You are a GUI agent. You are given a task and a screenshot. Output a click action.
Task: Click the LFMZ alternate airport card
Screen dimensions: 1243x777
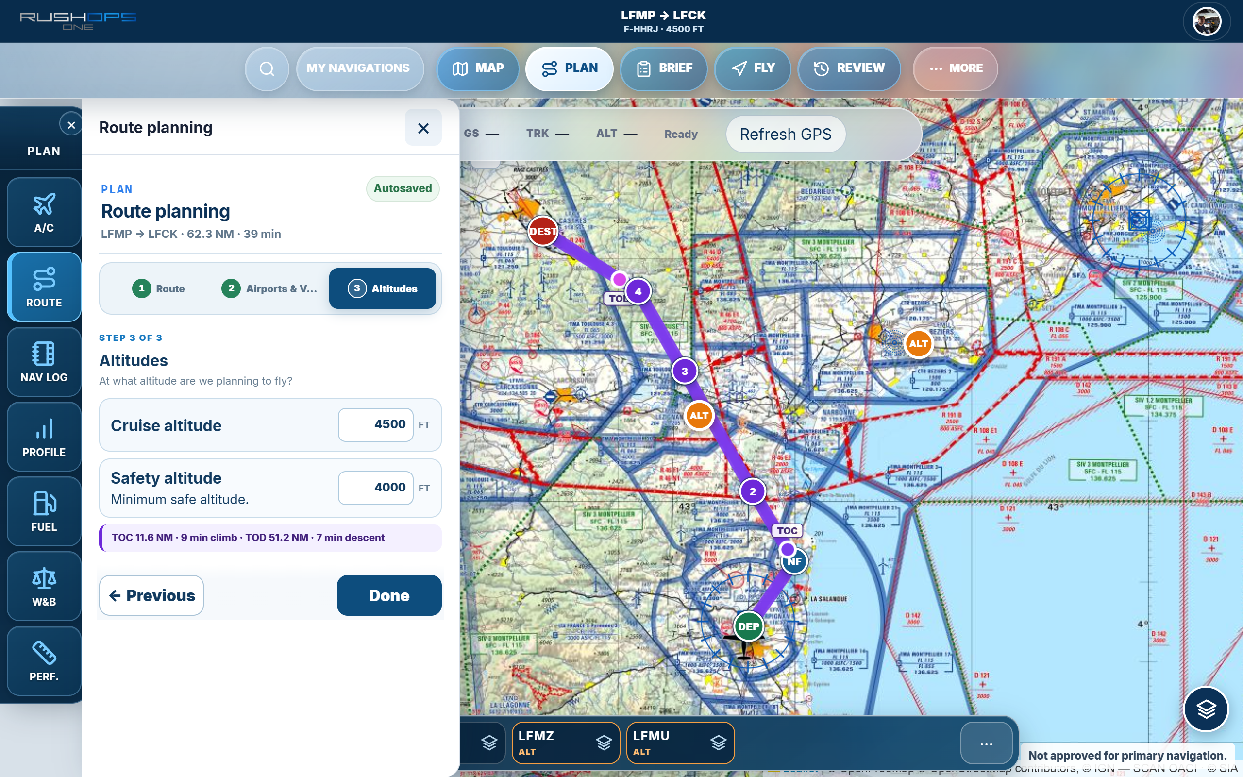point(566,743)
